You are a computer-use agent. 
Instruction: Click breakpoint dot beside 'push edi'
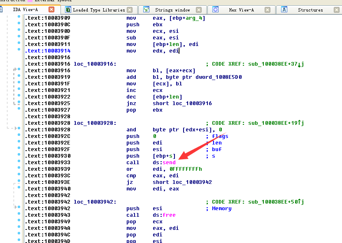19,141
